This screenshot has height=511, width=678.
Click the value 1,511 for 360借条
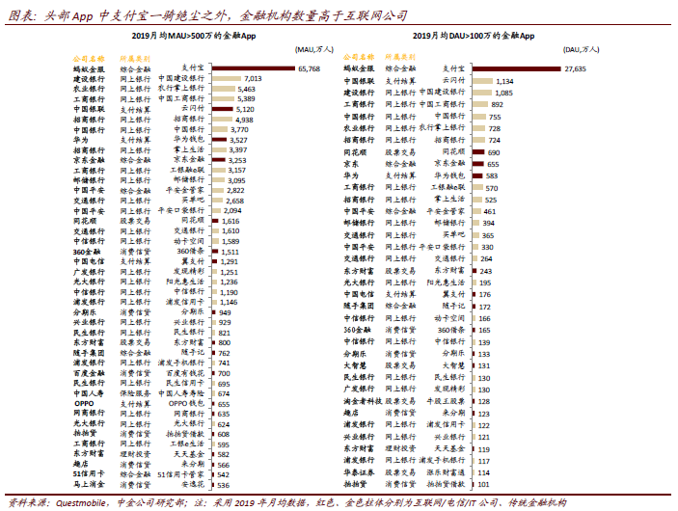tap(230, 252)
